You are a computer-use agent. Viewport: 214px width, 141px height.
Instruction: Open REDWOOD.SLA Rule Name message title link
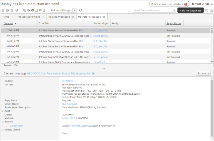click(62, 73)
